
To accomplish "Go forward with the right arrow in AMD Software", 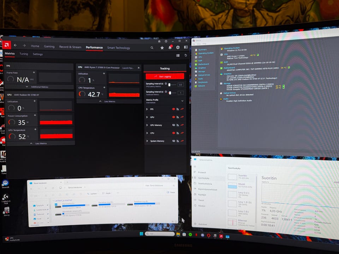I will pos(24,46).
